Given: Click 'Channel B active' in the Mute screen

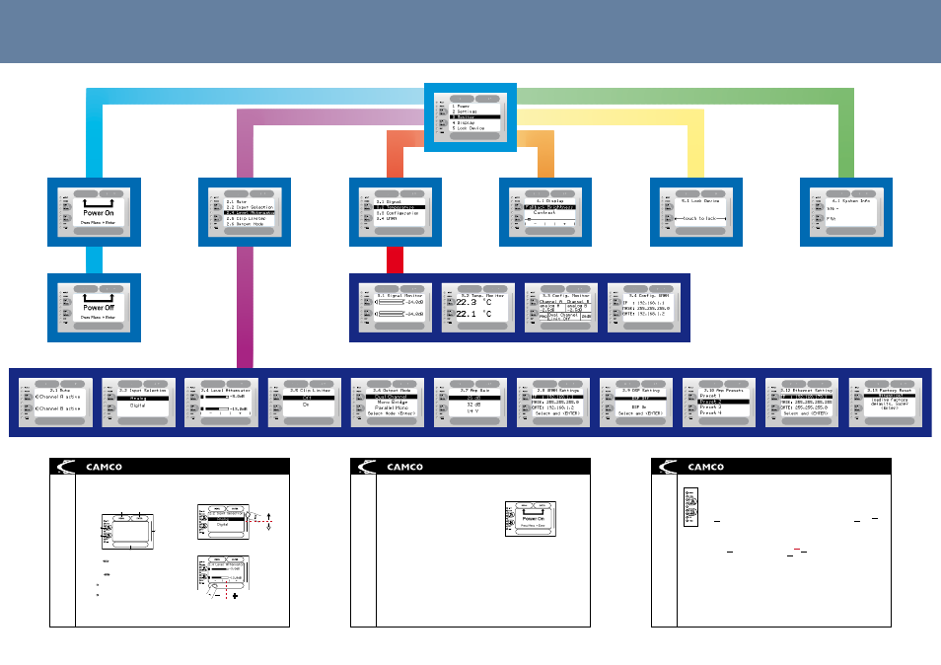Looking at the screenshot, I should click(x=59, y=408).
